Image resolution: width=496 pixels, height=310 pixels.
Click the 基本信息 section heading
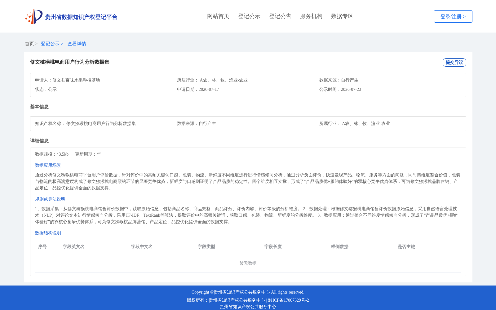pos(39,107)
